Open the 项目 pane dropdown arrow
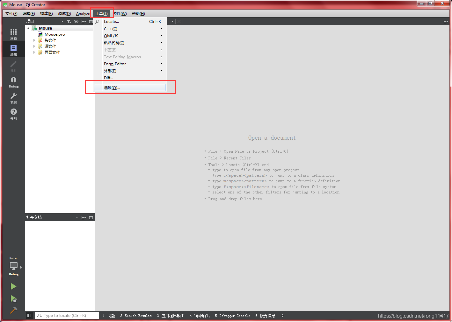 [x=62, y=21]
